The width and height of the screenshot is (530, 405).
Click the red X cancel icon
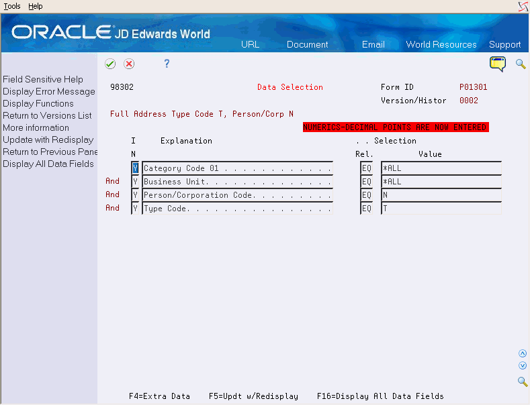(x=129, y=64)
